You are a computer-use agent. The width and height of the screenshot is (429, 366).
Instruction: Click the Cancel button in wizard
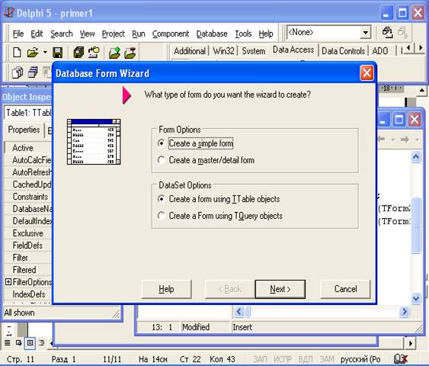pyautogui.click(x=345, y=289)
